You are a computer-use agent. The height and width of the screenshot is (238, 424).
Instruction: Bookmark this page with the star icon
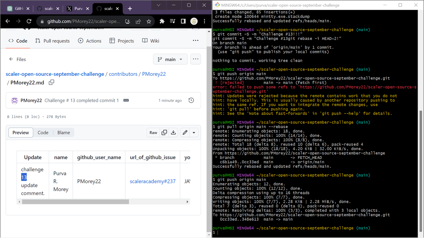(149, 22)
